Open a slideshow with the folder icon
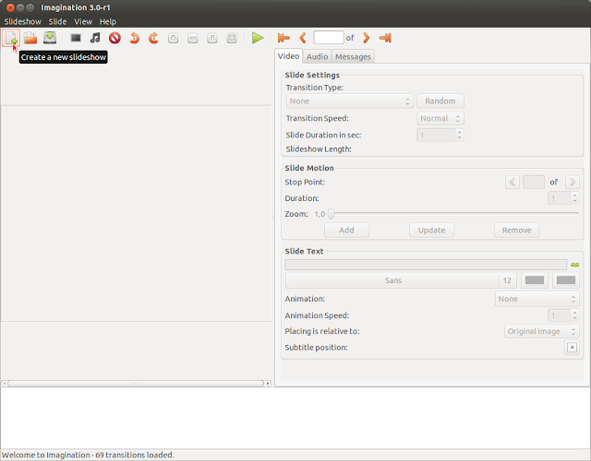This screenshot has width=591, height=461. [x=30, y=38]
